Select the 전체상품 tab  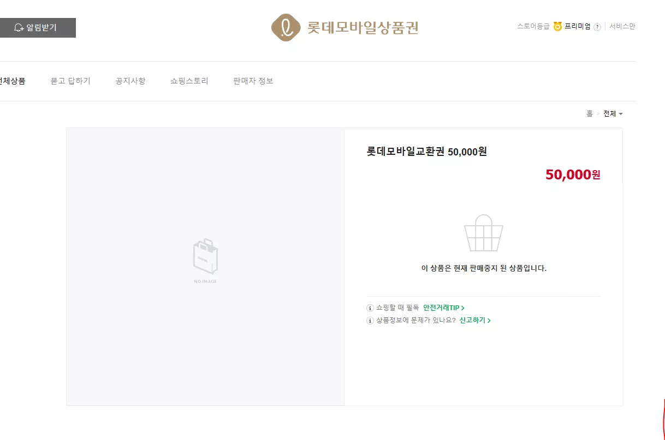click(x=13, y=81)
